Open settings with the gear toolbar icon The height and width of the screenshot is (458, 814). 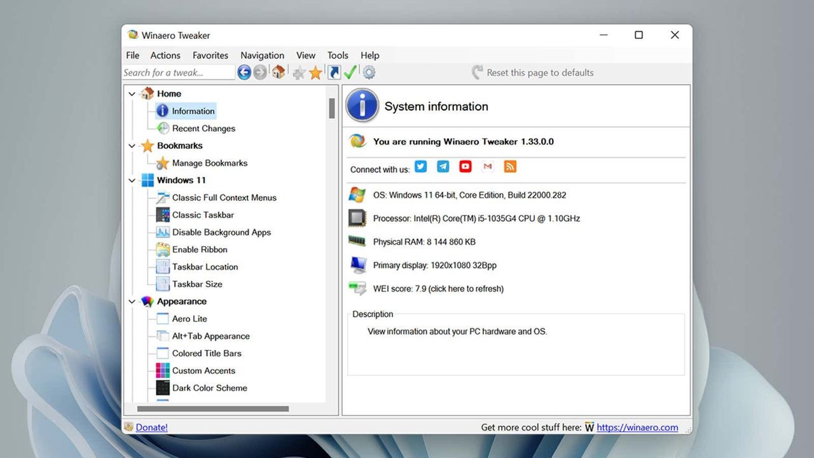click(369, 73)
